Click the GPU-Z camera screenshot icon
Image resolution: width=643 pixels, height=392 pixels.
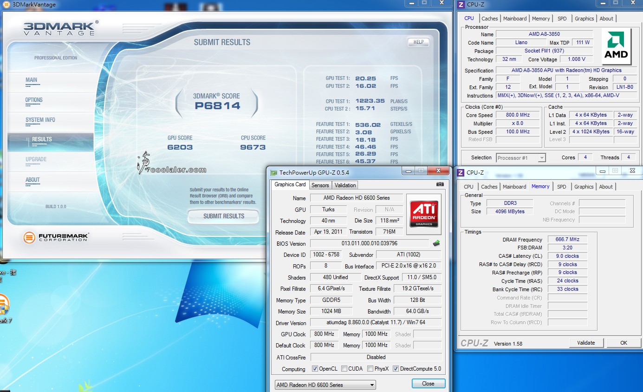click(x=440, y=184)
